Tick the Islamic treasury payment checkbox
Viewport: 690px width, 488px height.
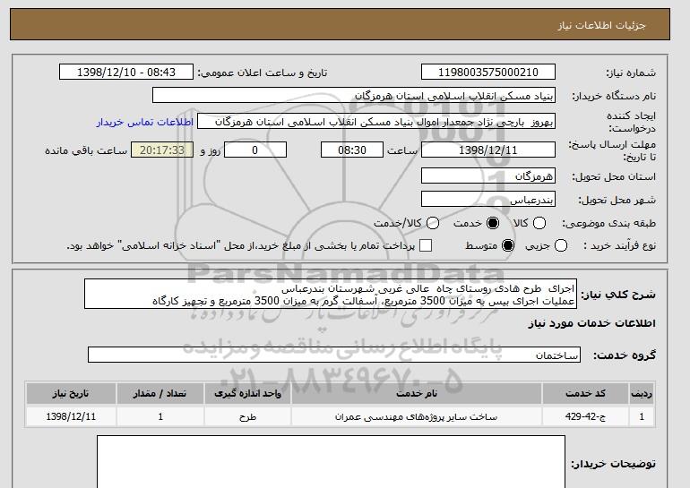[425, 245]
